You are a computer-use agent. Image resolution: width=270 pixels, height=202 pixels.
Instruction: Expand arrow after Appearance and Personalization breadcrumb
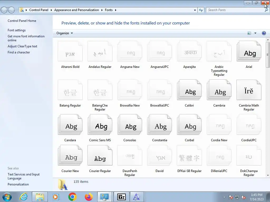pos(102,10)
